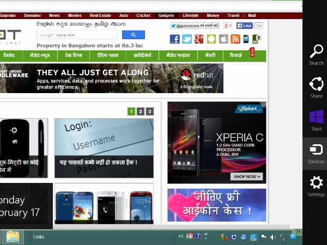Click the Red Hat JBoss banner ad
The image size is (327, 245).
pos(112,78)
